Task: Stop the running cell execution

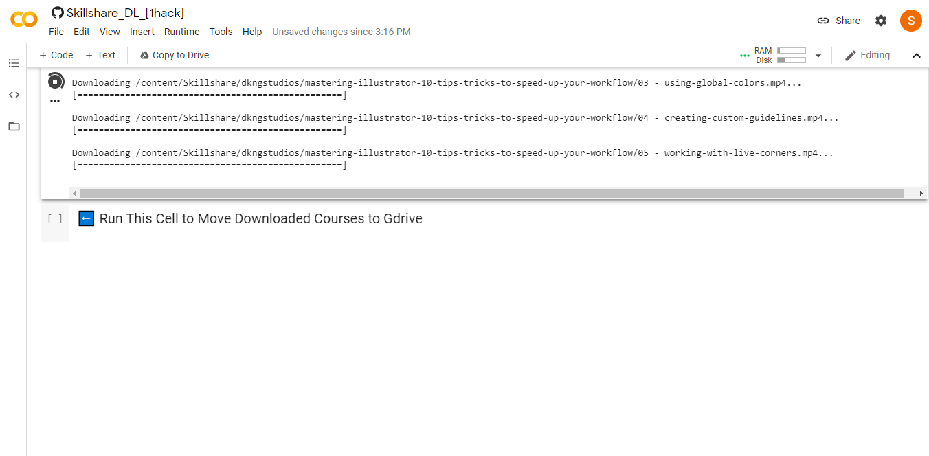Action: pos(56,82)
